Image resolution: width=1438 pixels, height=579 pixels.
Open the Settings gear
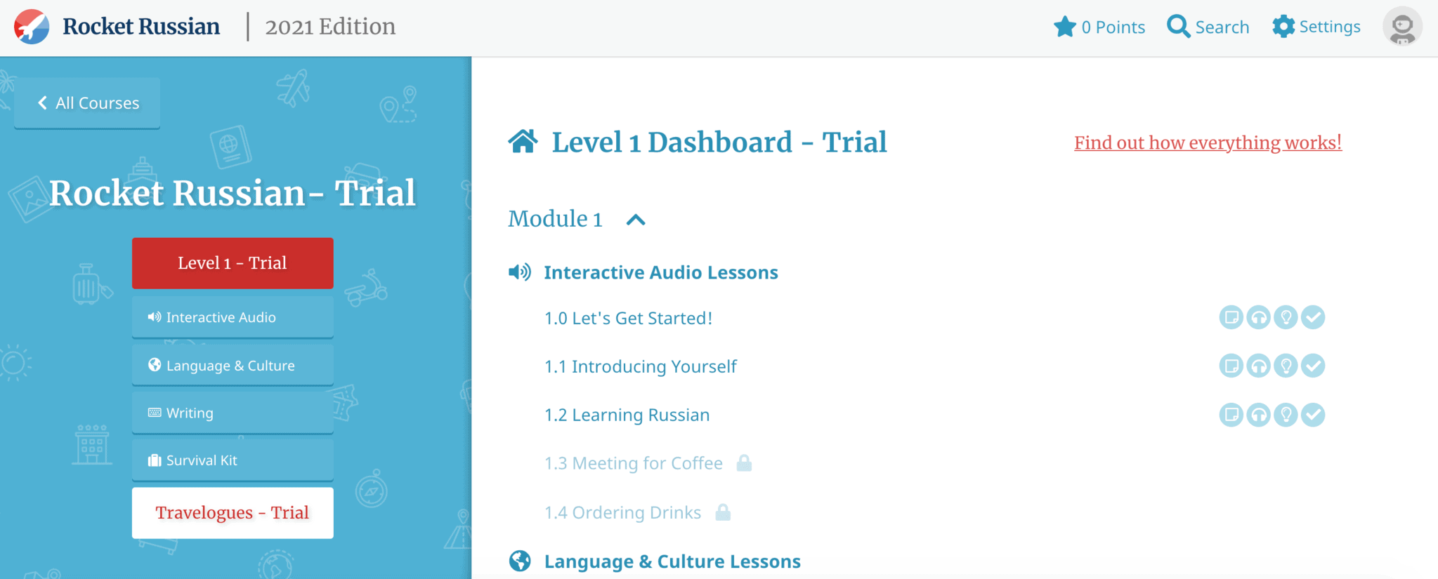coord(1316,27)
